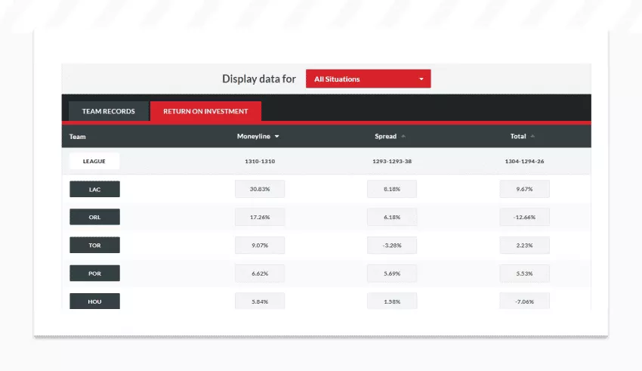
Task: Sort by Moneyline column arrow
Action: (x=277, y=137)
